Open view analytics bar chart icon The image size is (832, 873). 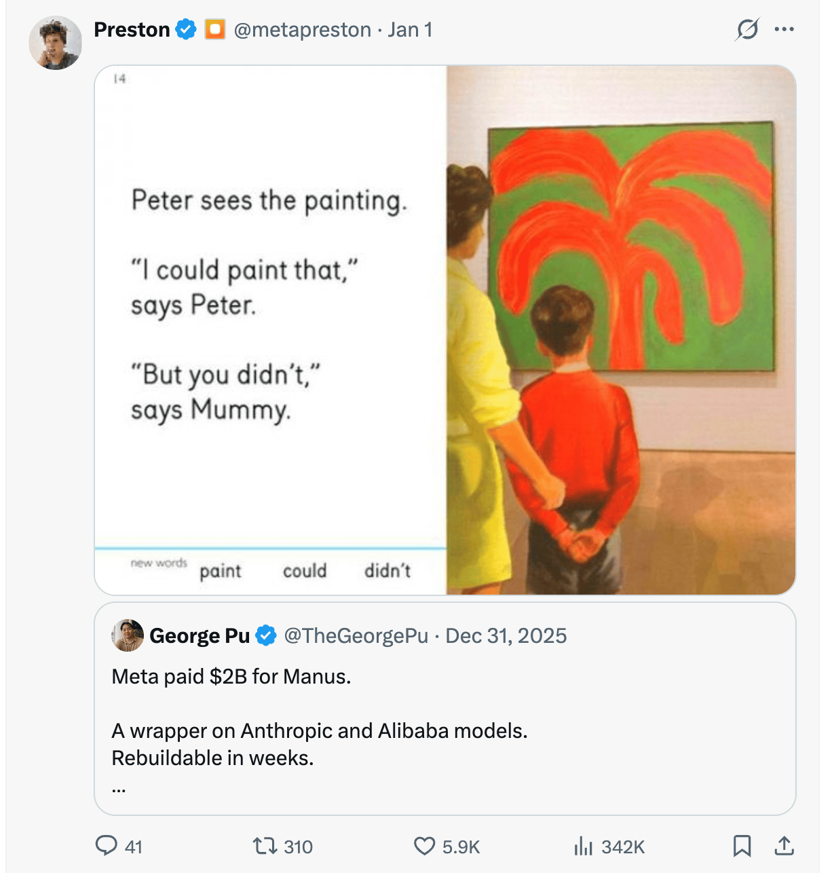(583, 846)
